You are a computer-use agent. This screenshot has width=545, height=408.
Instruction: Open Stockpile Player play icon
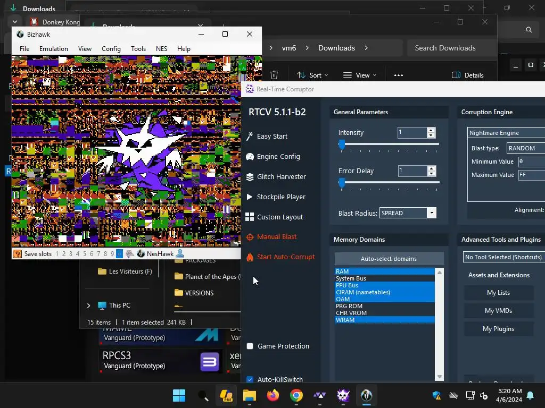250,197
